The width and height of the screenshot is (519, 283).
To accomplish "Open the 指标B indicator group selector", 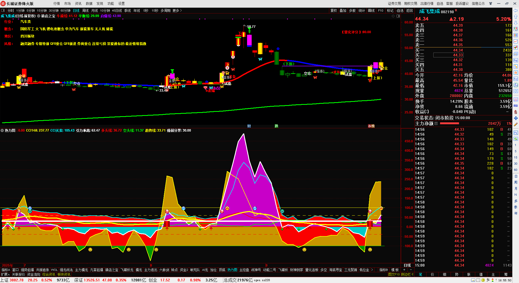I will pyautogui.click(x=384, y=270).
